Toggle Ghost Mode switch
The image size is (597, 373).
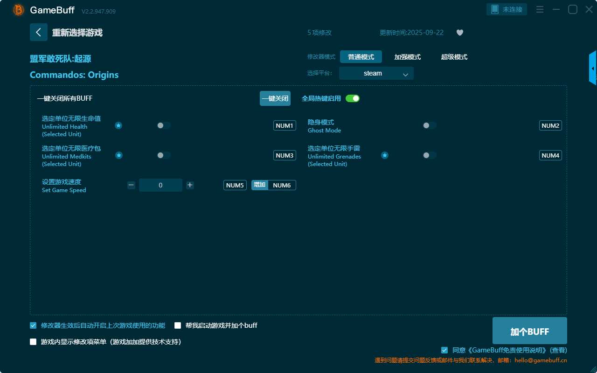coord(430,125)
